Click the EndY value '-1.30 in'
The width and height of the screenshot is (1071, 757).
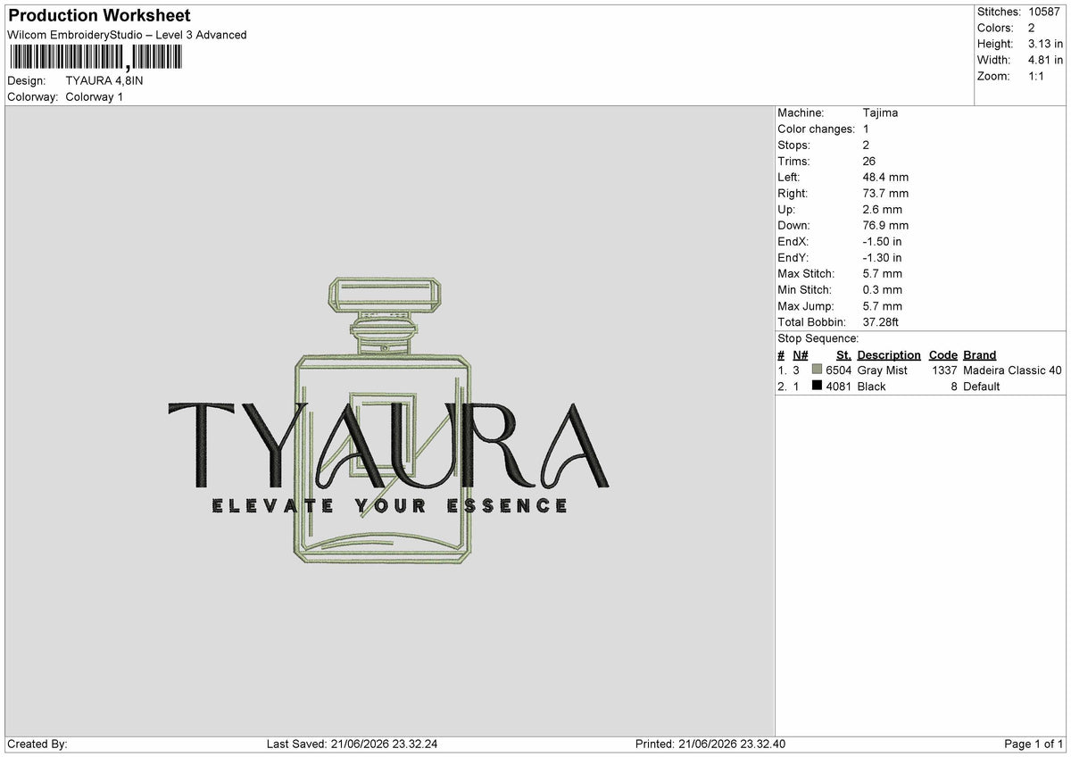[882, 257]
